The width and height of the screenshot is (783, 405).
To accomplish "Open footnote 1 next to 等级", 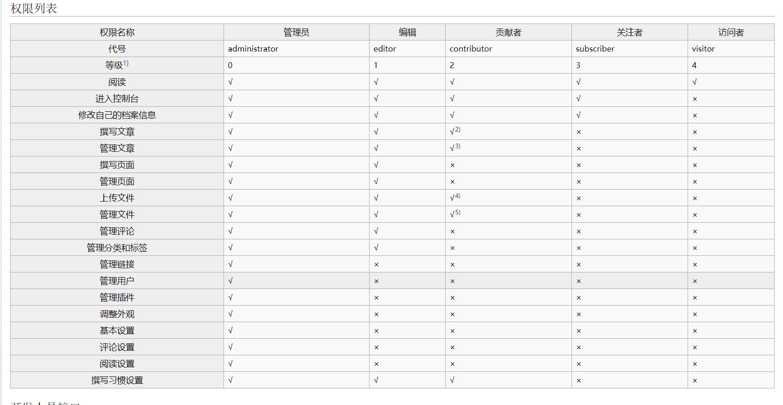I will pyautogui.click(x=126, y=63).
